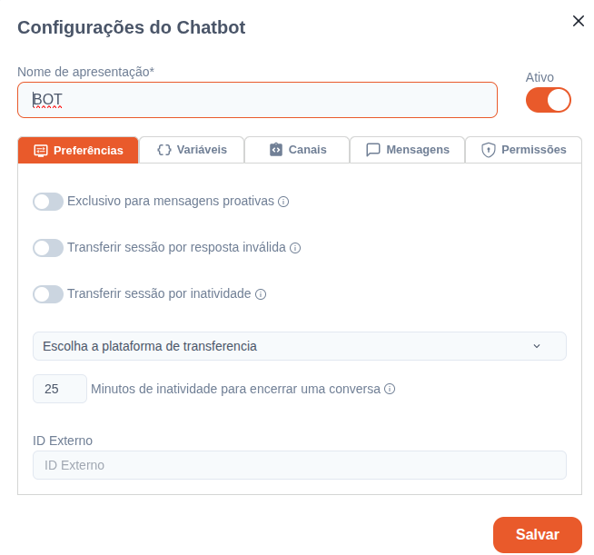Click info icon next to inatividade transfer
This screenshot has height=555, width=594.
tap(261, 294)
